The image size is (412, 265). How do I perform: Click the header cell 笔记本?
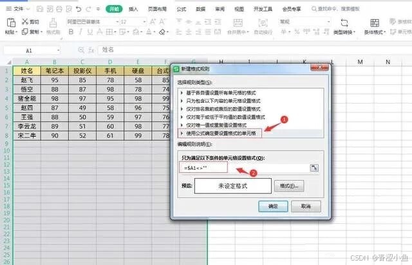(55, 71)
